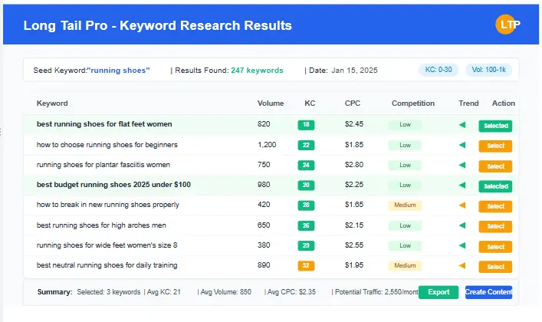The width and height of the screenshot is (542, 322).
Task: Select the how to choose running shoes keyword
Action: [x=495, y=146]
